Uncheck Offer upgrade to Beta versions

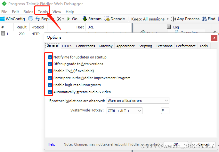click(50, 64)
